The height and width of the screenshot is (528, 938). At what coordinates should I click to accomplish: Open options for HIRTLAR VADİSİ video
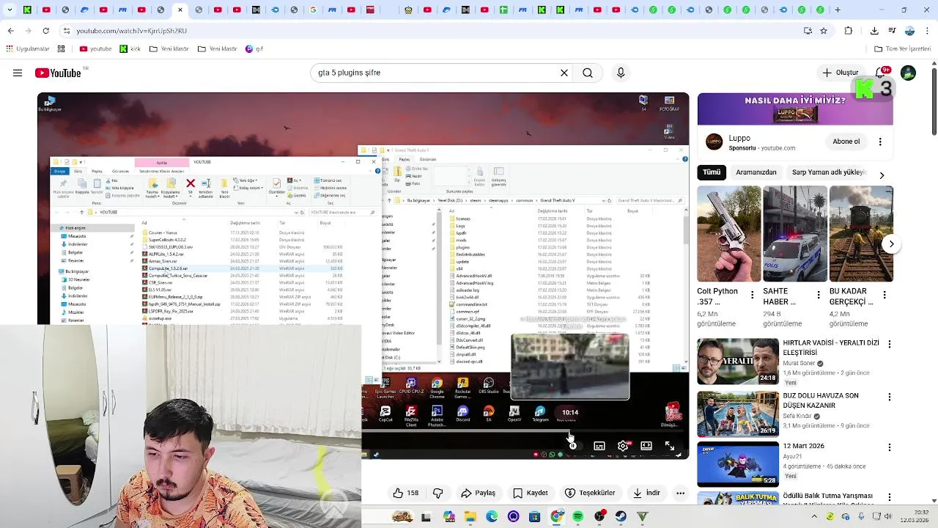(890, 344)
